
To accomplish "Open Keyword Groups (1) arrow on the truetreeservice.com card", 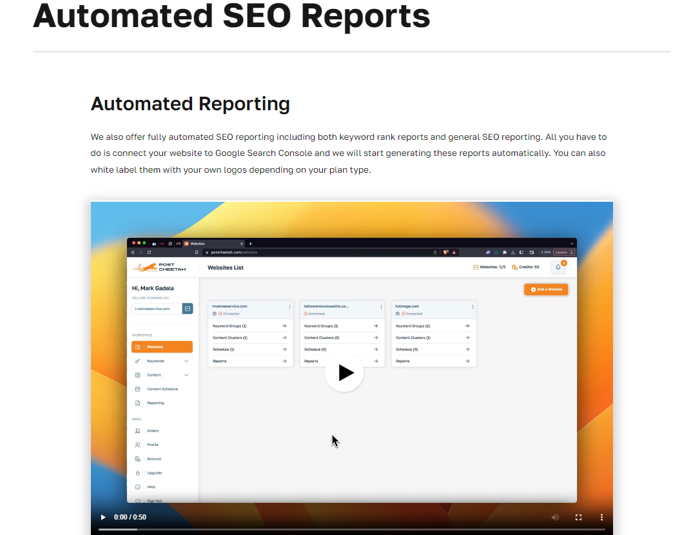I will (284, 326).
